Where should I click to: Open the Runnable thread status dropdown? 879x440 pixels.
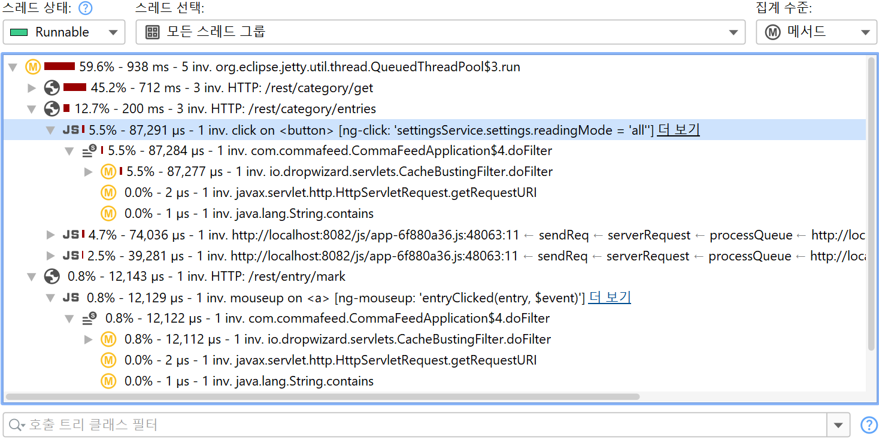[x=64, y=32]
